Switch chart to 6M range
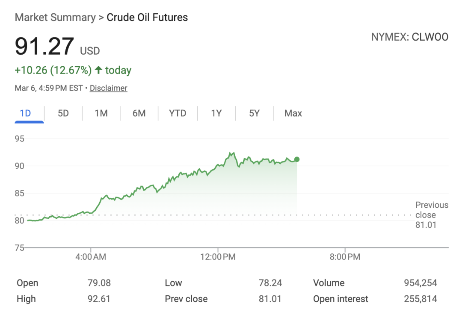This screenshot has height=312, width=462. [139, 113]
